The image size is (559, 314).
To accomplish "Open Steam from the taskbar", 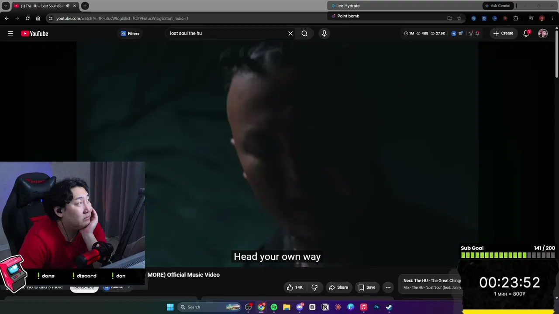I will point(389,307).
